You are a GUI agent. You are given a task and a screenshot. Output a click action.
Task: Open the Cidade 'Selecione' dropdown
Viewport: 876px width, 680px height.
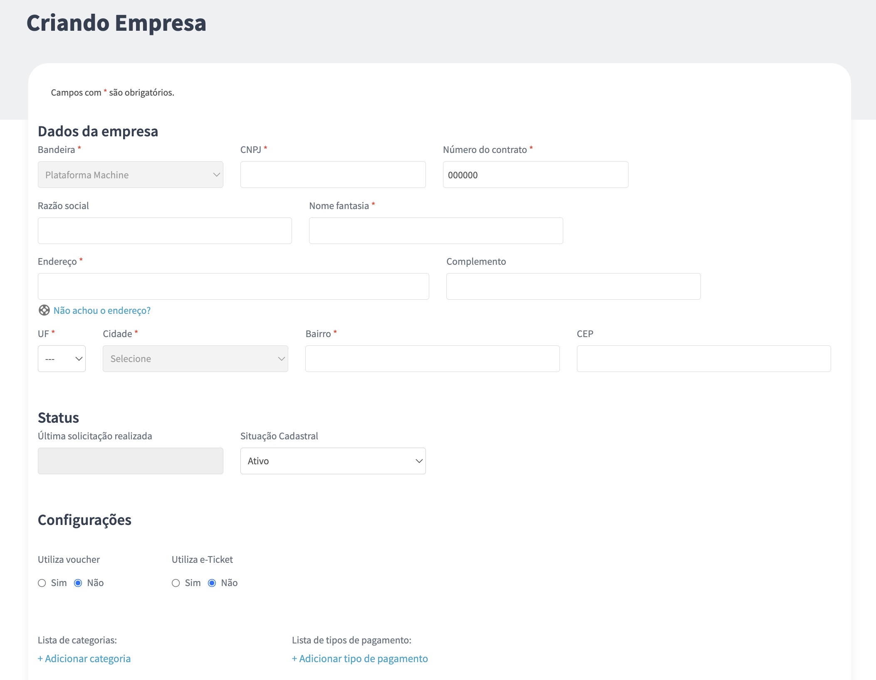[195, 359]
